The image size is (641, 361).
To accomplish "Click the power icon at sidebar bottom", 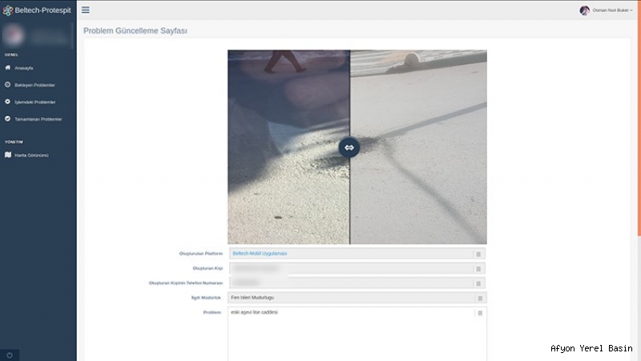I will coord(9,355).
